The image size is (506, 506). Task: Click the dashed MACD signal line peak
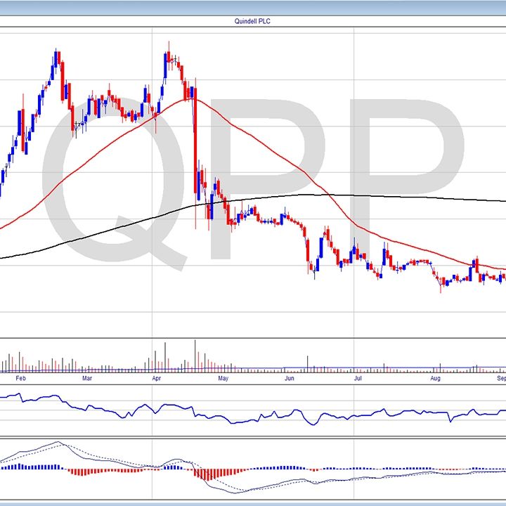pyautogui.click(x=59, y=443)
